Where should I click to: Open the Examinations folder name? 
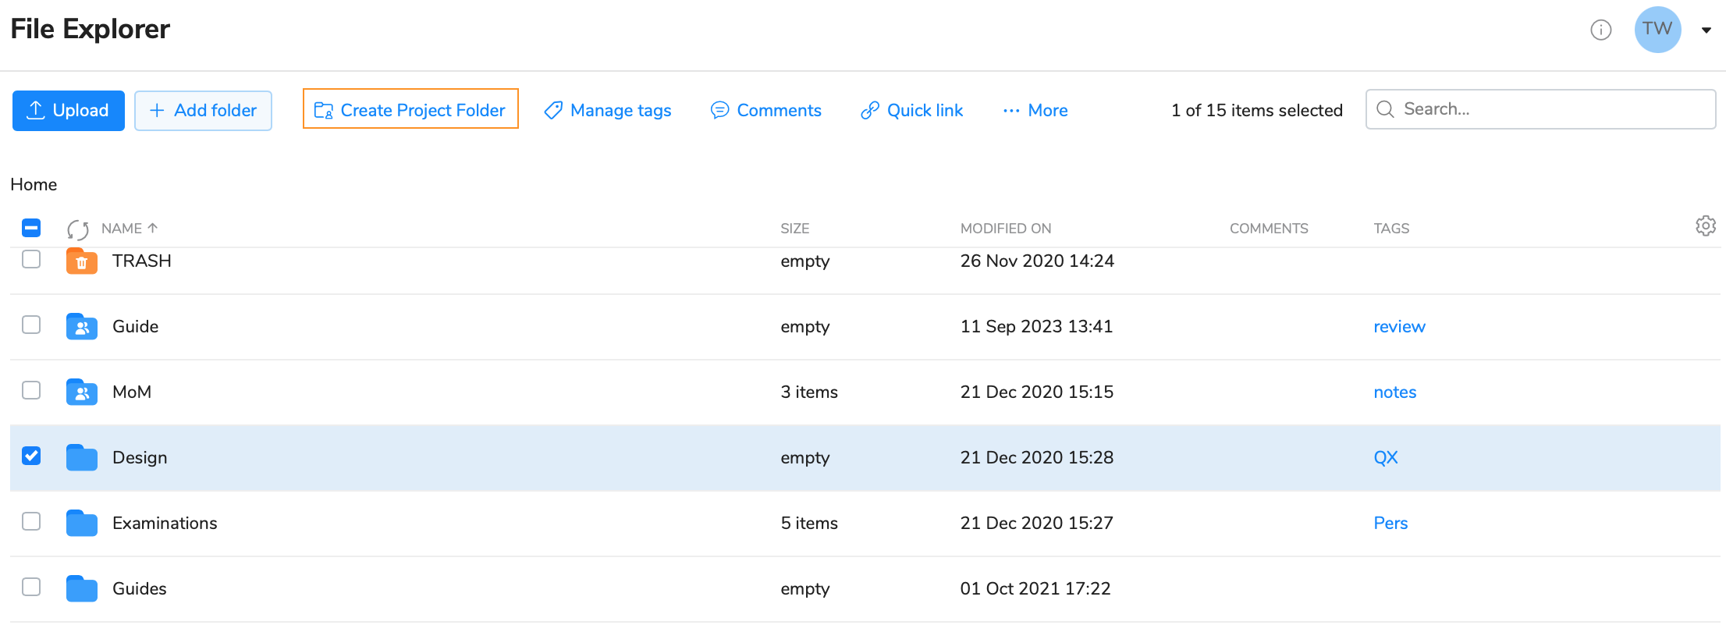(x=165, y=523)
